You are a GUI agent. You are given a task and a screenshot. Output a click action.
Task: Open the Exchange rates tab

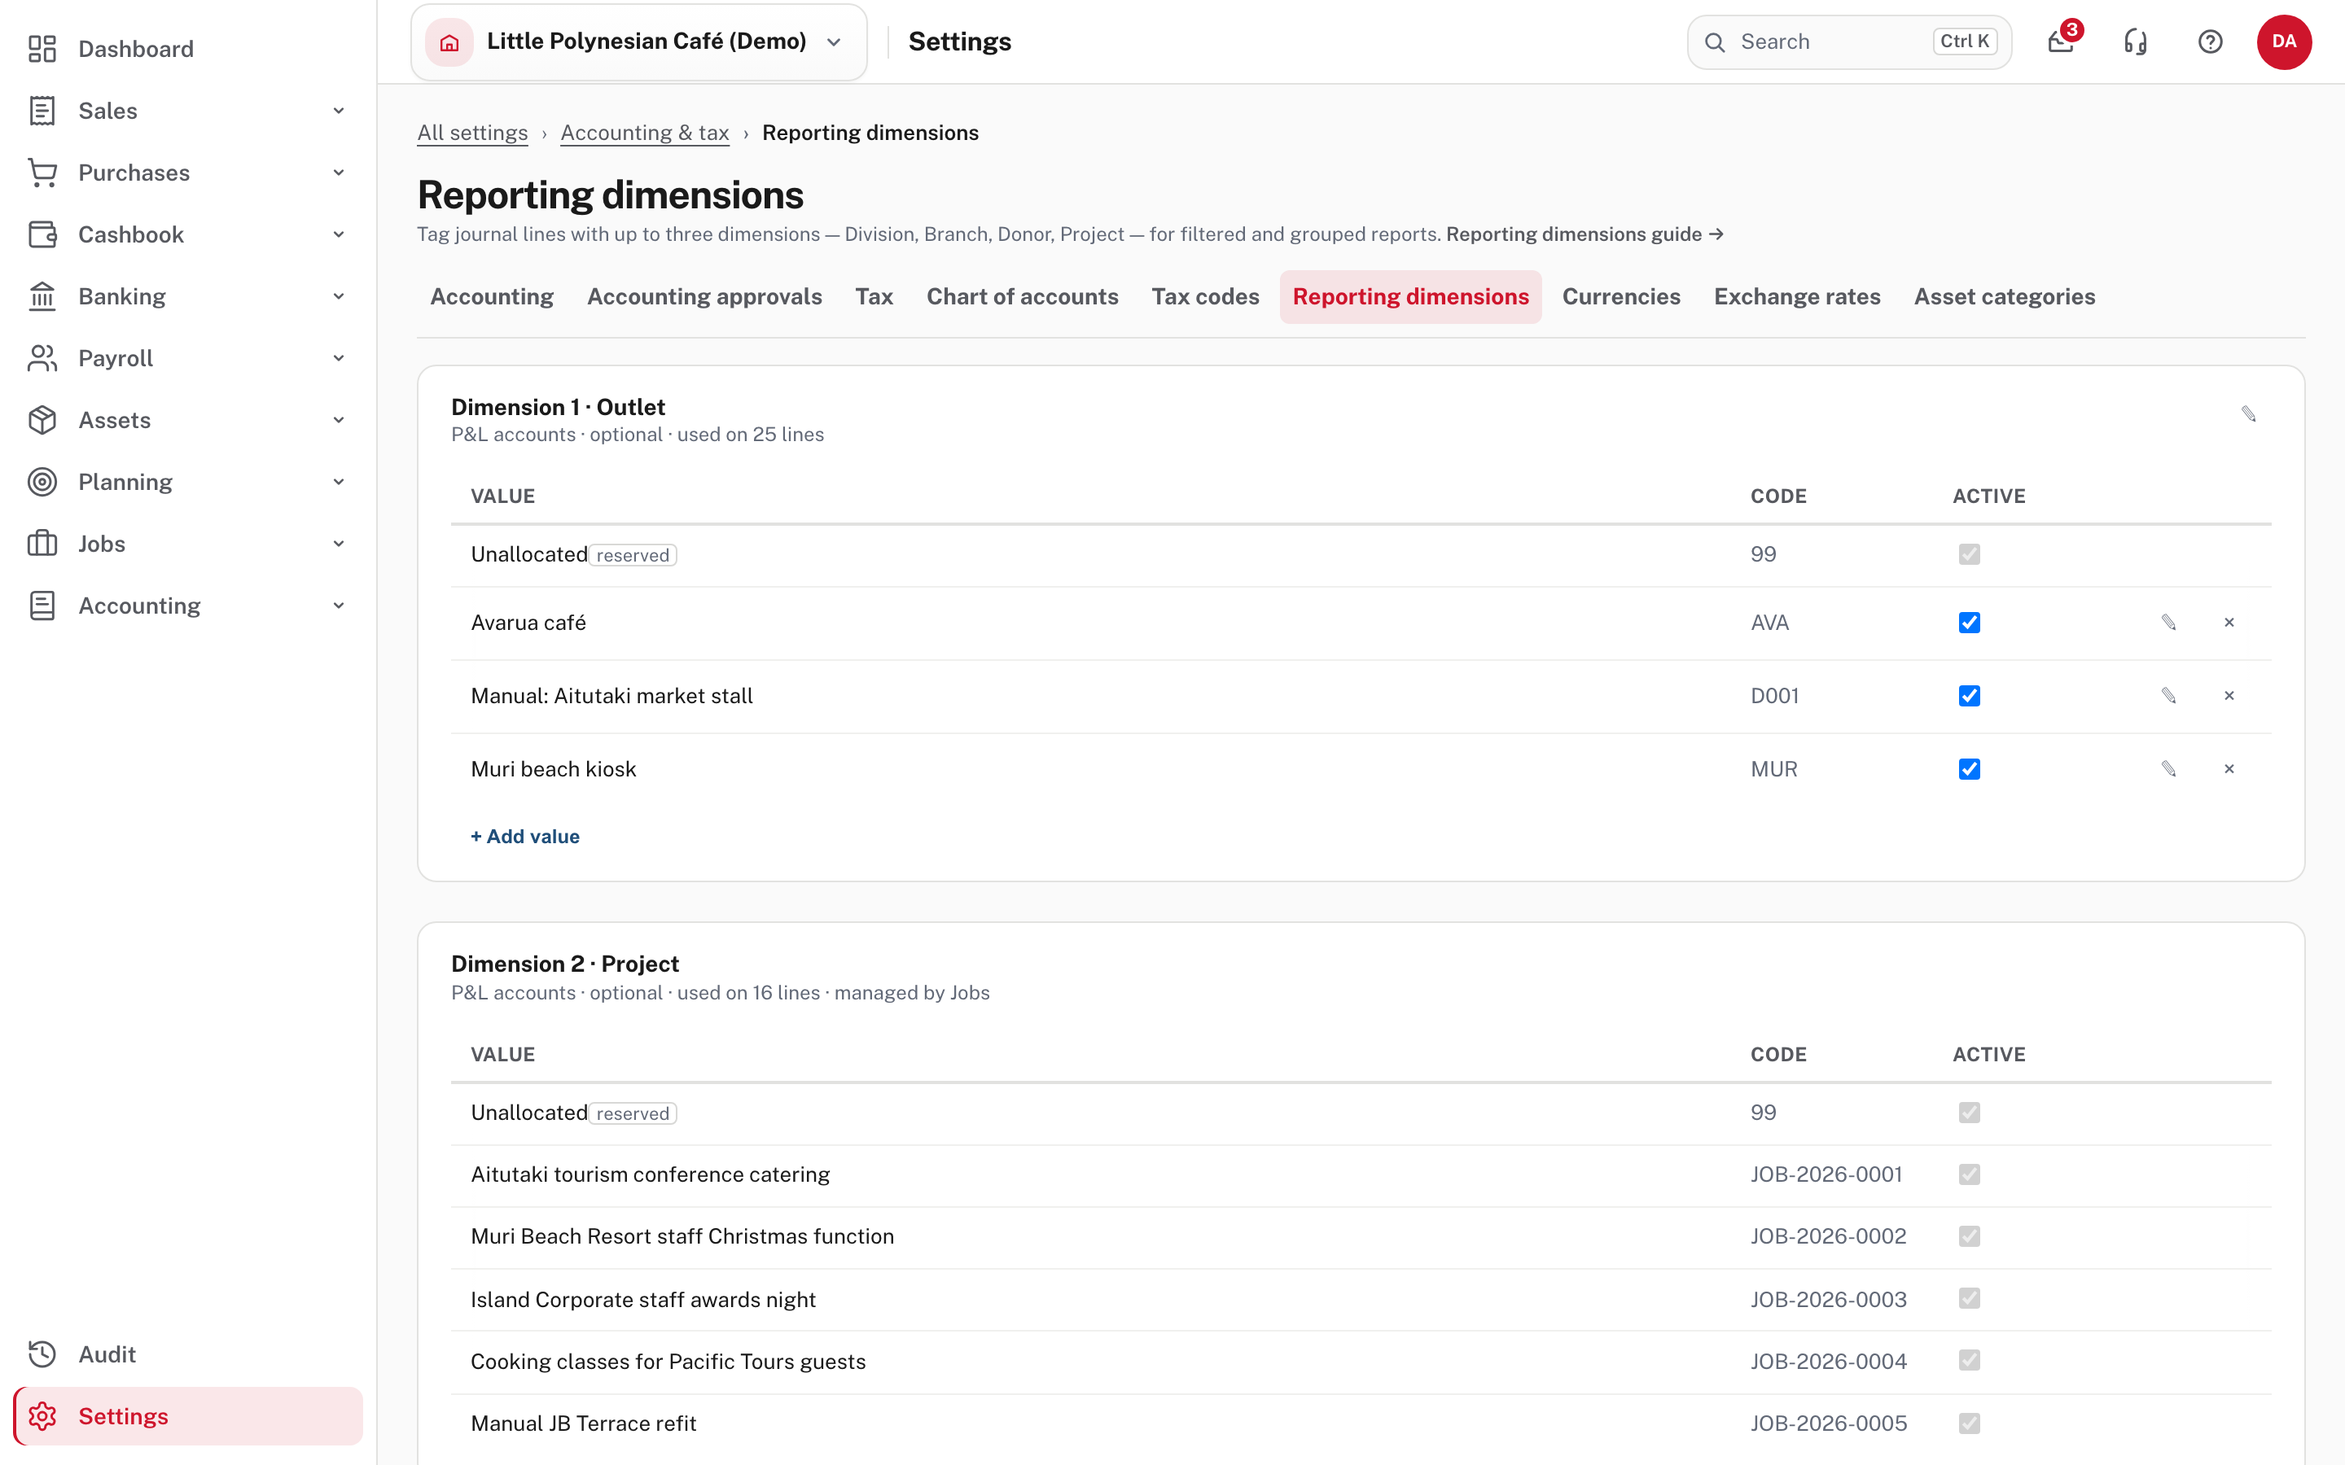[1796, 296]
